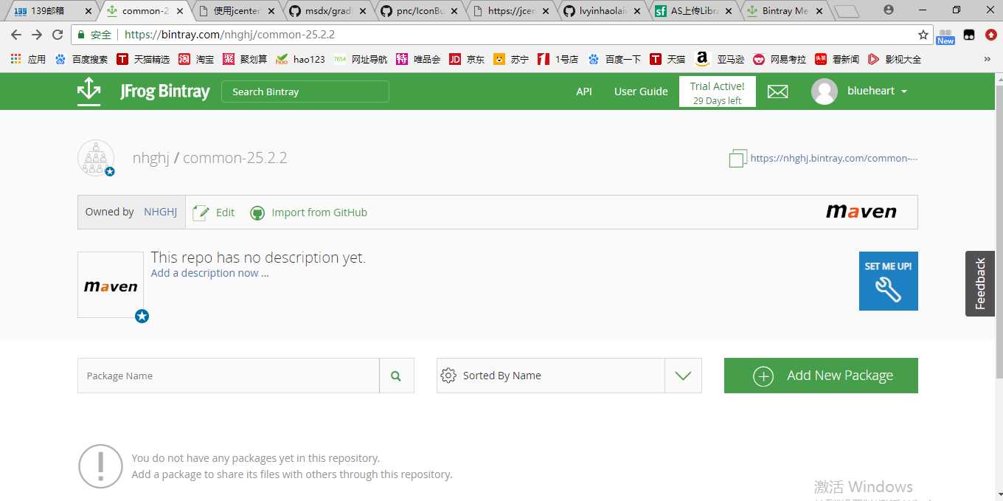Click the SET ME UP wrench button
Screen dimensions: 1003x501
coord(888,281)
